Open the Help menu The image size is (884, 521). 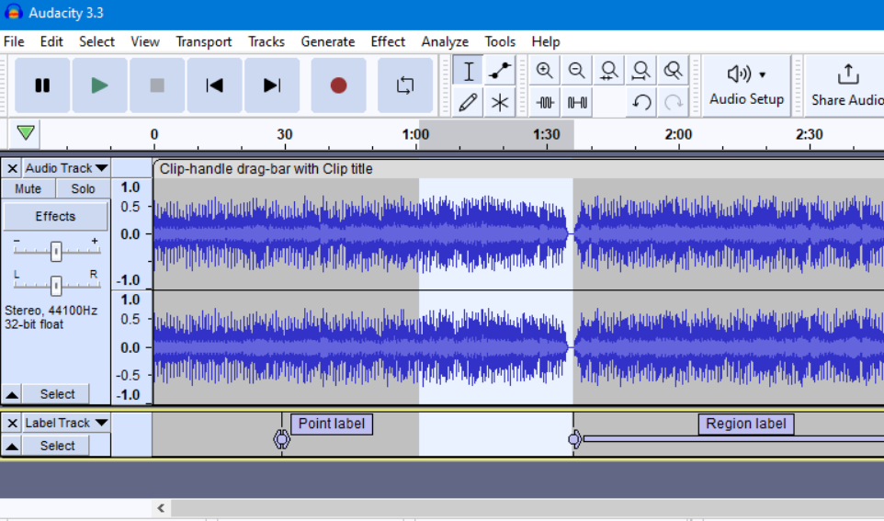click(545, 41)
